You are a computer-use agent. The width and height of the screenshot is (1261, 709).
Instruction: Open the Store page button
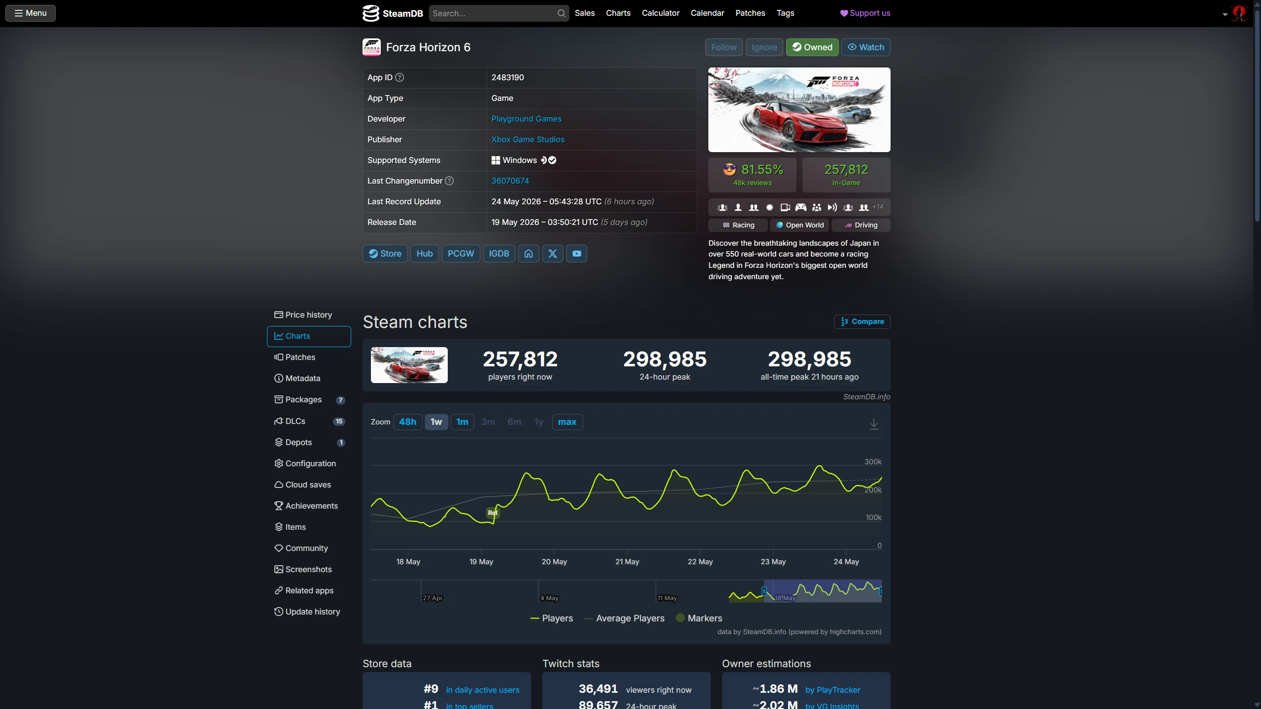tap(385, 254)
